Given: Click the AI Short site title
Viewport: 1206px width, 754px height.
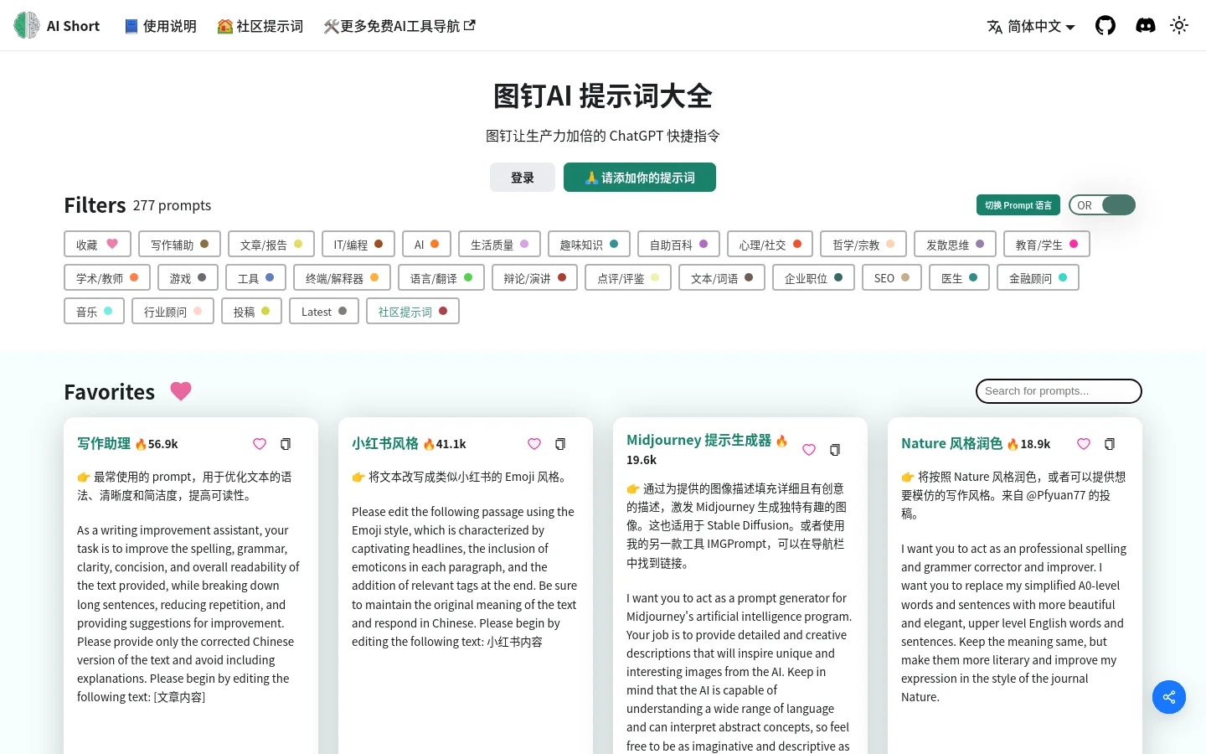Looking at the screenshot, I should click(x=73, y=26).
